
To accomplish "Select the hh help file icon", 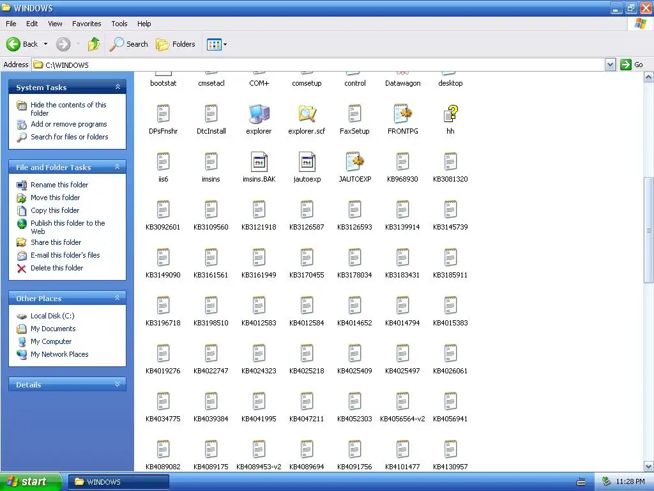I will click(x=450, y=114).
